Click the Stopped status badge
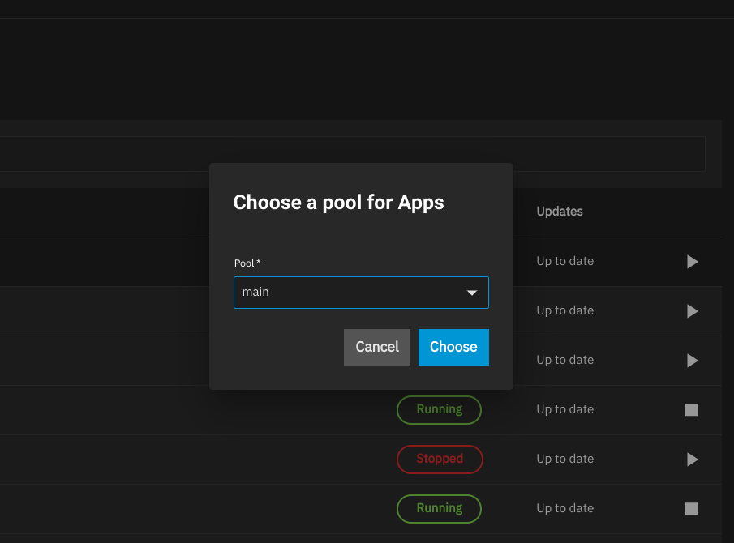The width and height of the screenshot is (734, 543). (x=440, y=460)
